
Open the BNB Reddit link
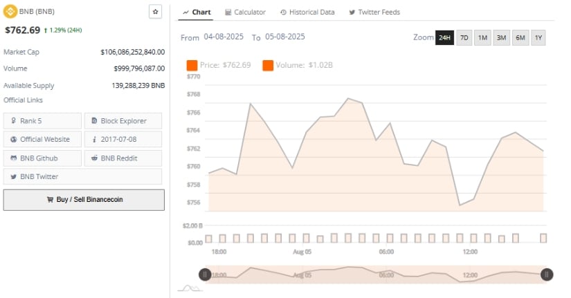[123, 158]
